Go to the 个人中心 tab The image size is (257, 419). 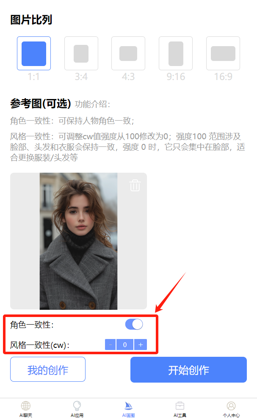[x=231, y=409]
